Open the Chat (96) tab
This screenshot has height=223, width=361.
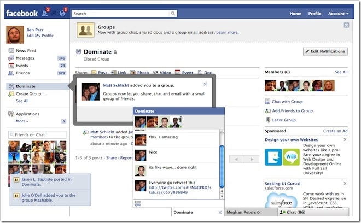click(313, 212)
